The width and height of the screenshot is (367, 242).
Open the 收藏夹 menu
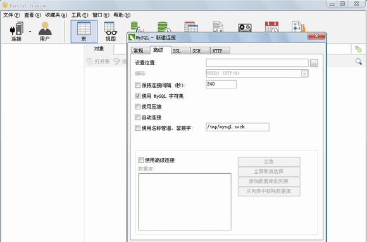click(56, 15)
